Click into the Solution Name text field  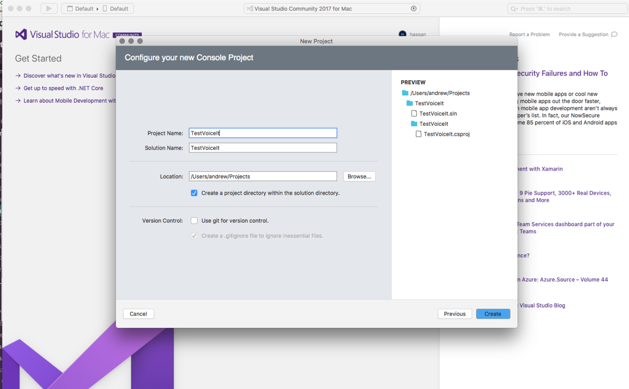(x=262, y=148)
